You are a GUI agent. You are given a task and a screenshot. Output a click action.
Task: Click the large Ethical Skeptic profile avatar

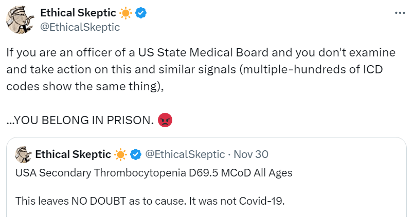click(x=20, y=20)
